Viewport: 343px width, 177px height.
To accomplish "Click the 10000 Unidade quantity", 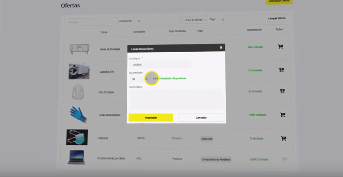I will 259,160.
